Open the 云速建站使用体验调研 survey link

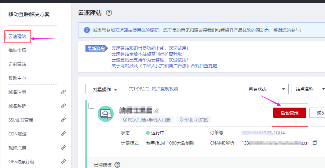[x=137, y=30]
